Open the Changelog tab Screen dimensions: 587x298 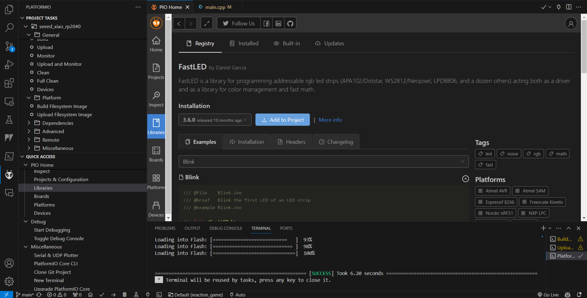336,142
